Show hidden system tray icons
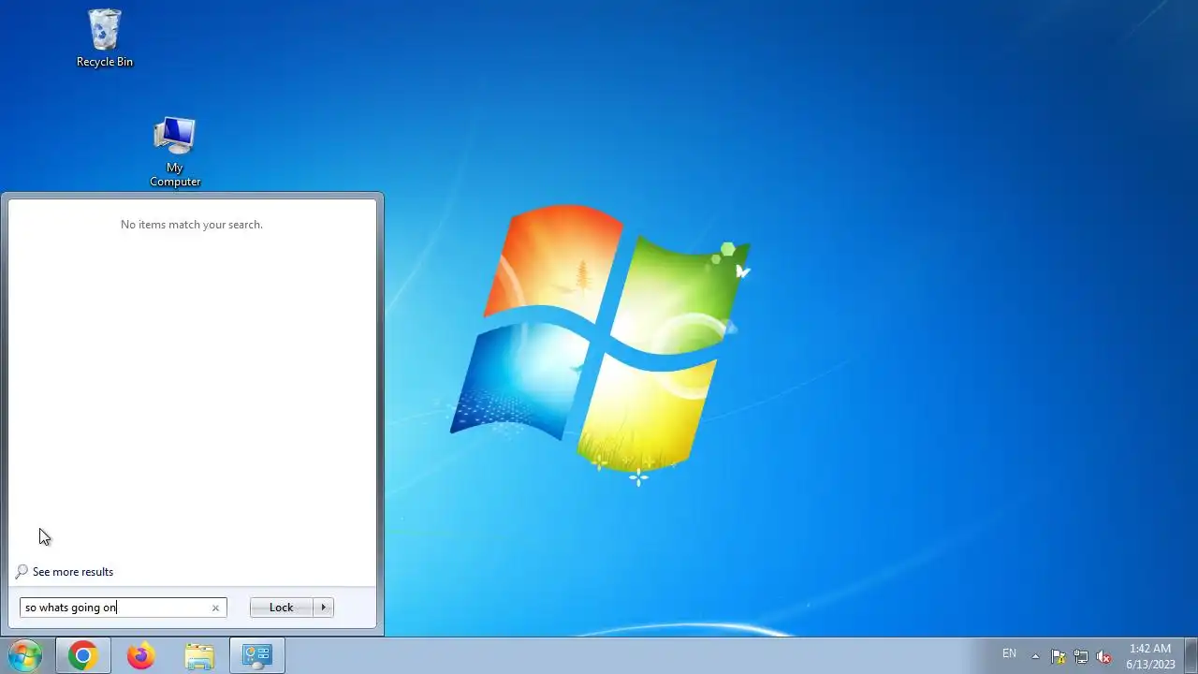Screen dimensions: 1198x674 1035,656
